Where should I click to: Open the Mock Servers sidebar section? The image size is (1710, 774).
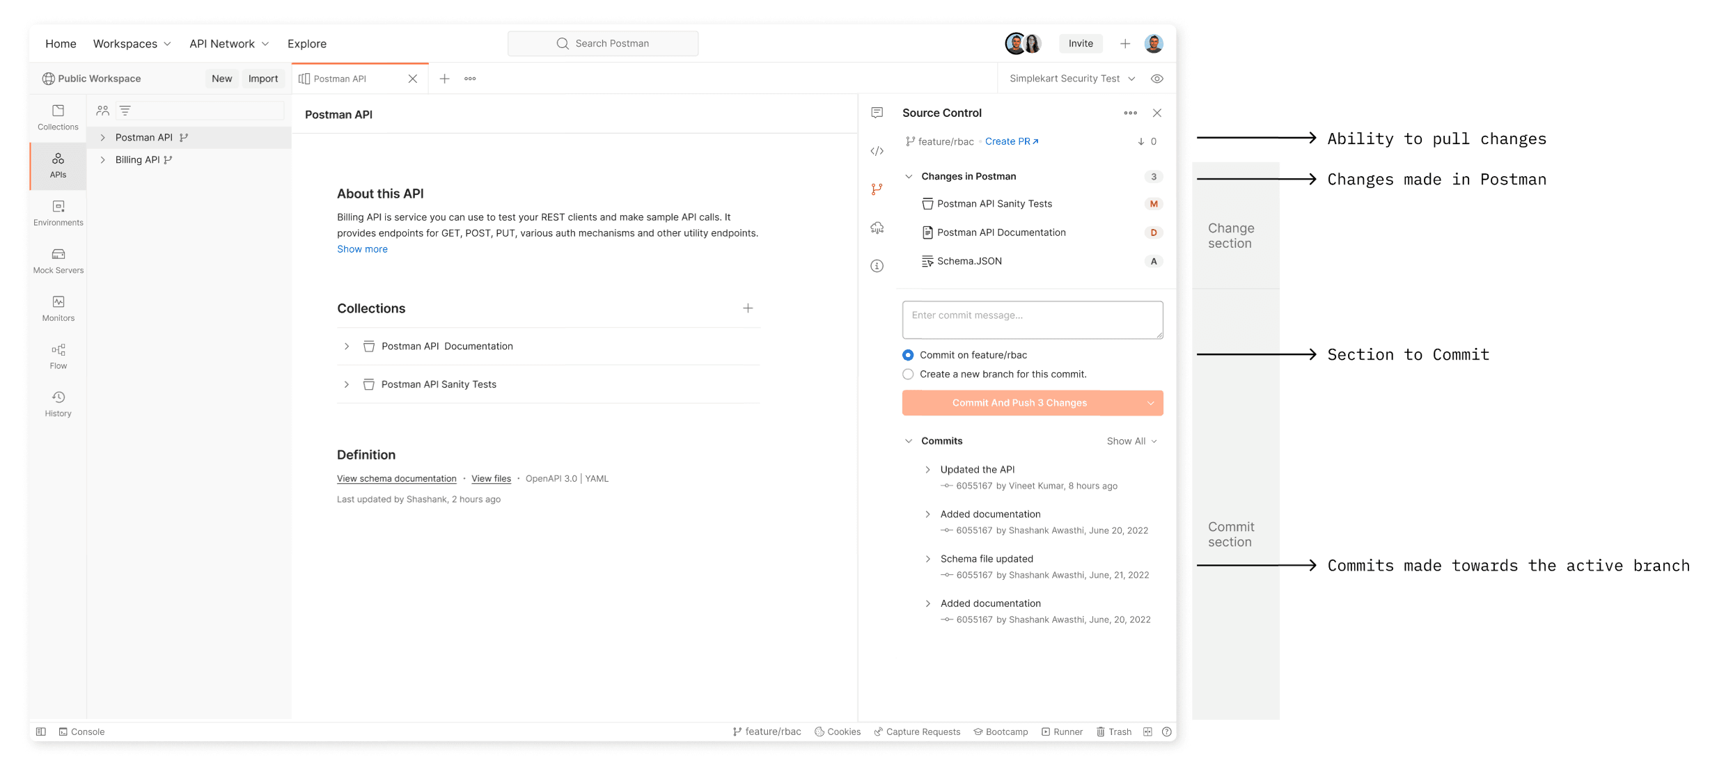click(x=58, y=260)
